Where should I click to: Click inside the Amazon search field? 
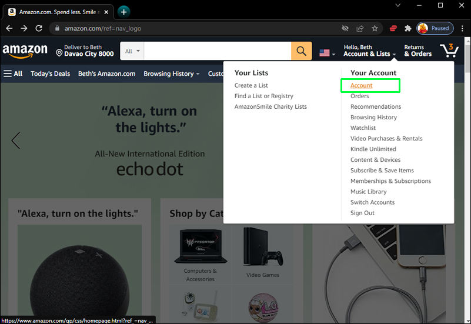click(x=218, y=51)
